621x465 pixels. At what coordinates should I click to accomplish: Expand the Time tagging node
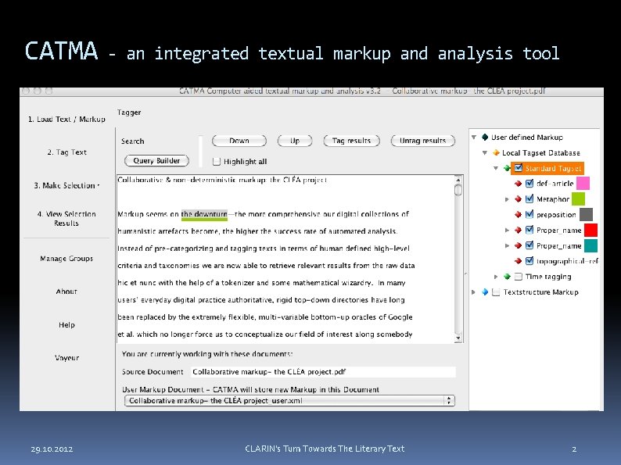pos(496,277)
